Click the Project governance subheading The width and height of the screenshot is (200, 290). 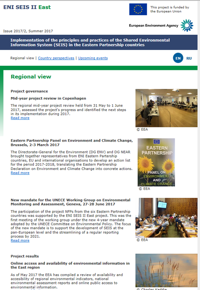(29, 91)
